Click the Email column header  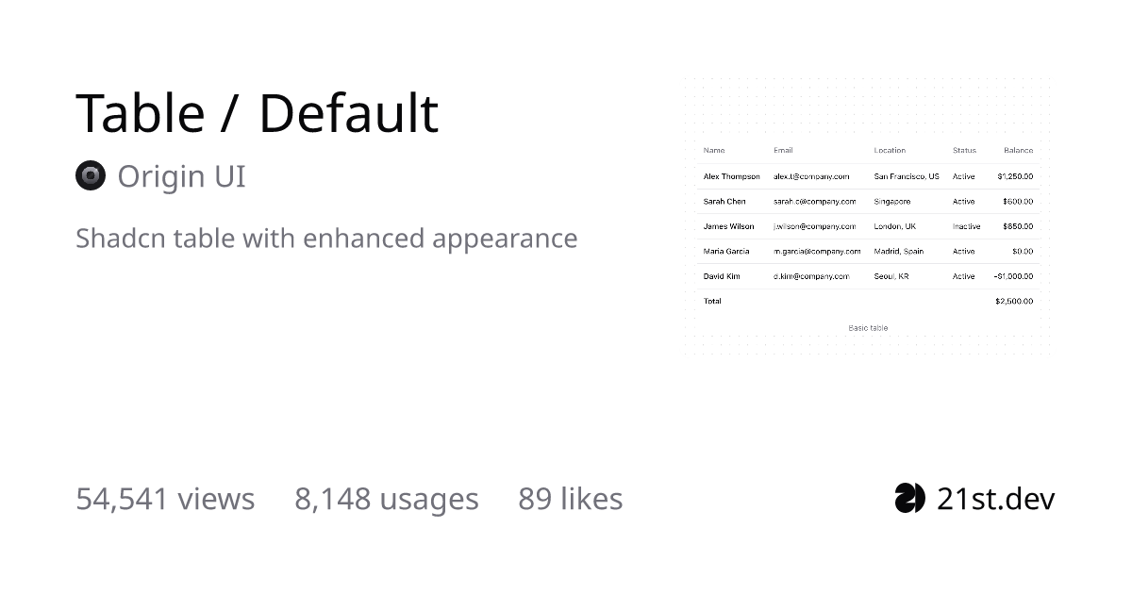[783, 150]
